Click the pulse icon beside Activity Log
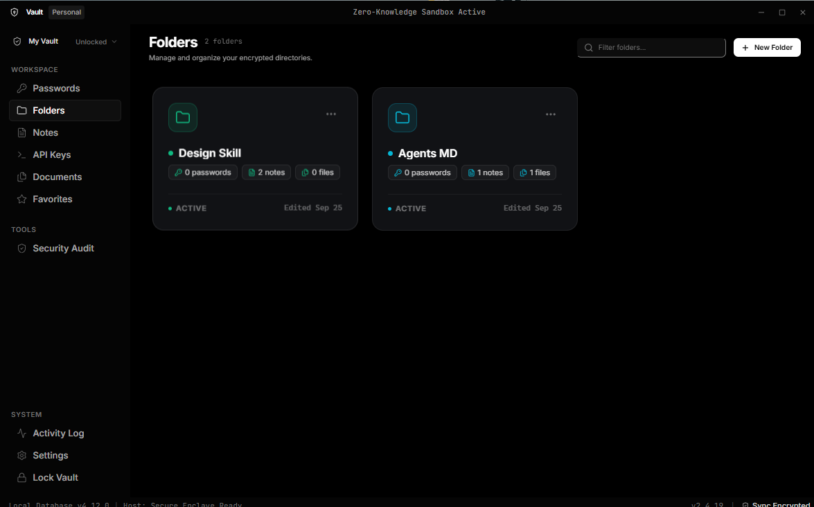The image size is (814, 507). [21, 434]
